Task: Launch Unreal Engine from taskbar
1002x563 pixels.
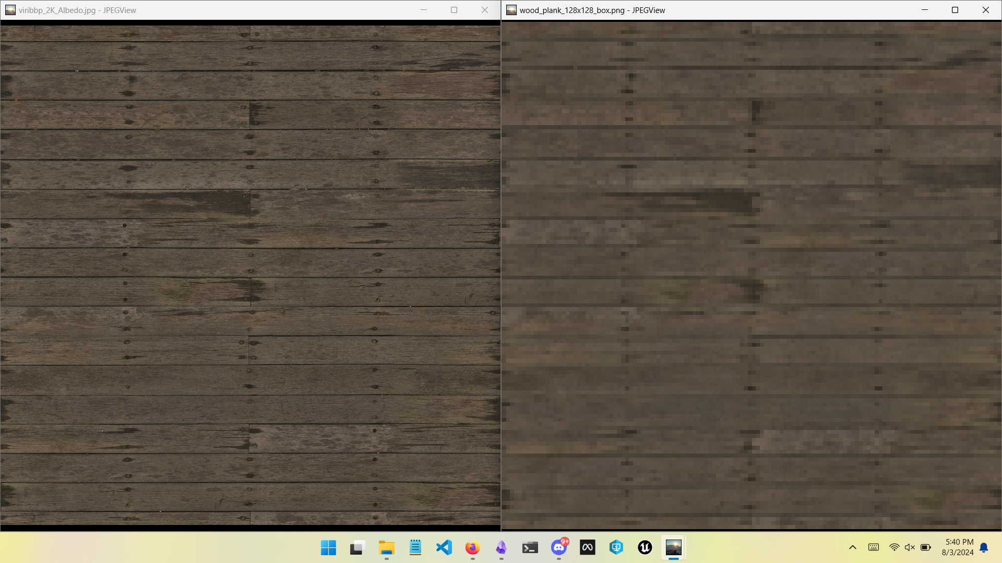Action: (x=645, y=547)
